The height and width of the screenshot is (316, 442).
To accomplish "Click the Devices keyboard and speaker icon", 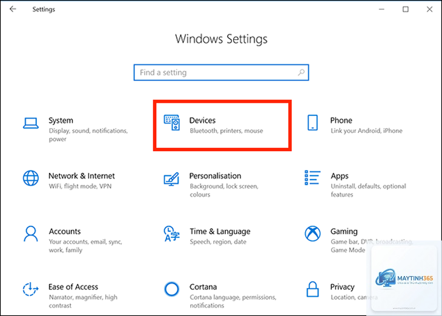I will click(x=172, y=123).
